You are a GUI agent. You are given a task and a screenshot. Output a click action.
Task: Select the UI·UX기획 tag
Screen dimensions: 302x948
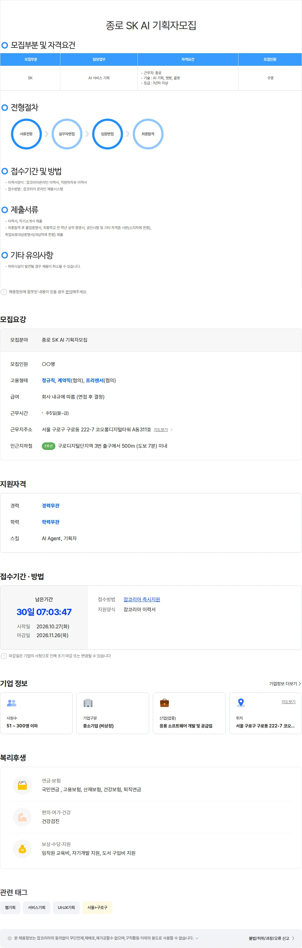pyautogui.click(x=66, y=907)
